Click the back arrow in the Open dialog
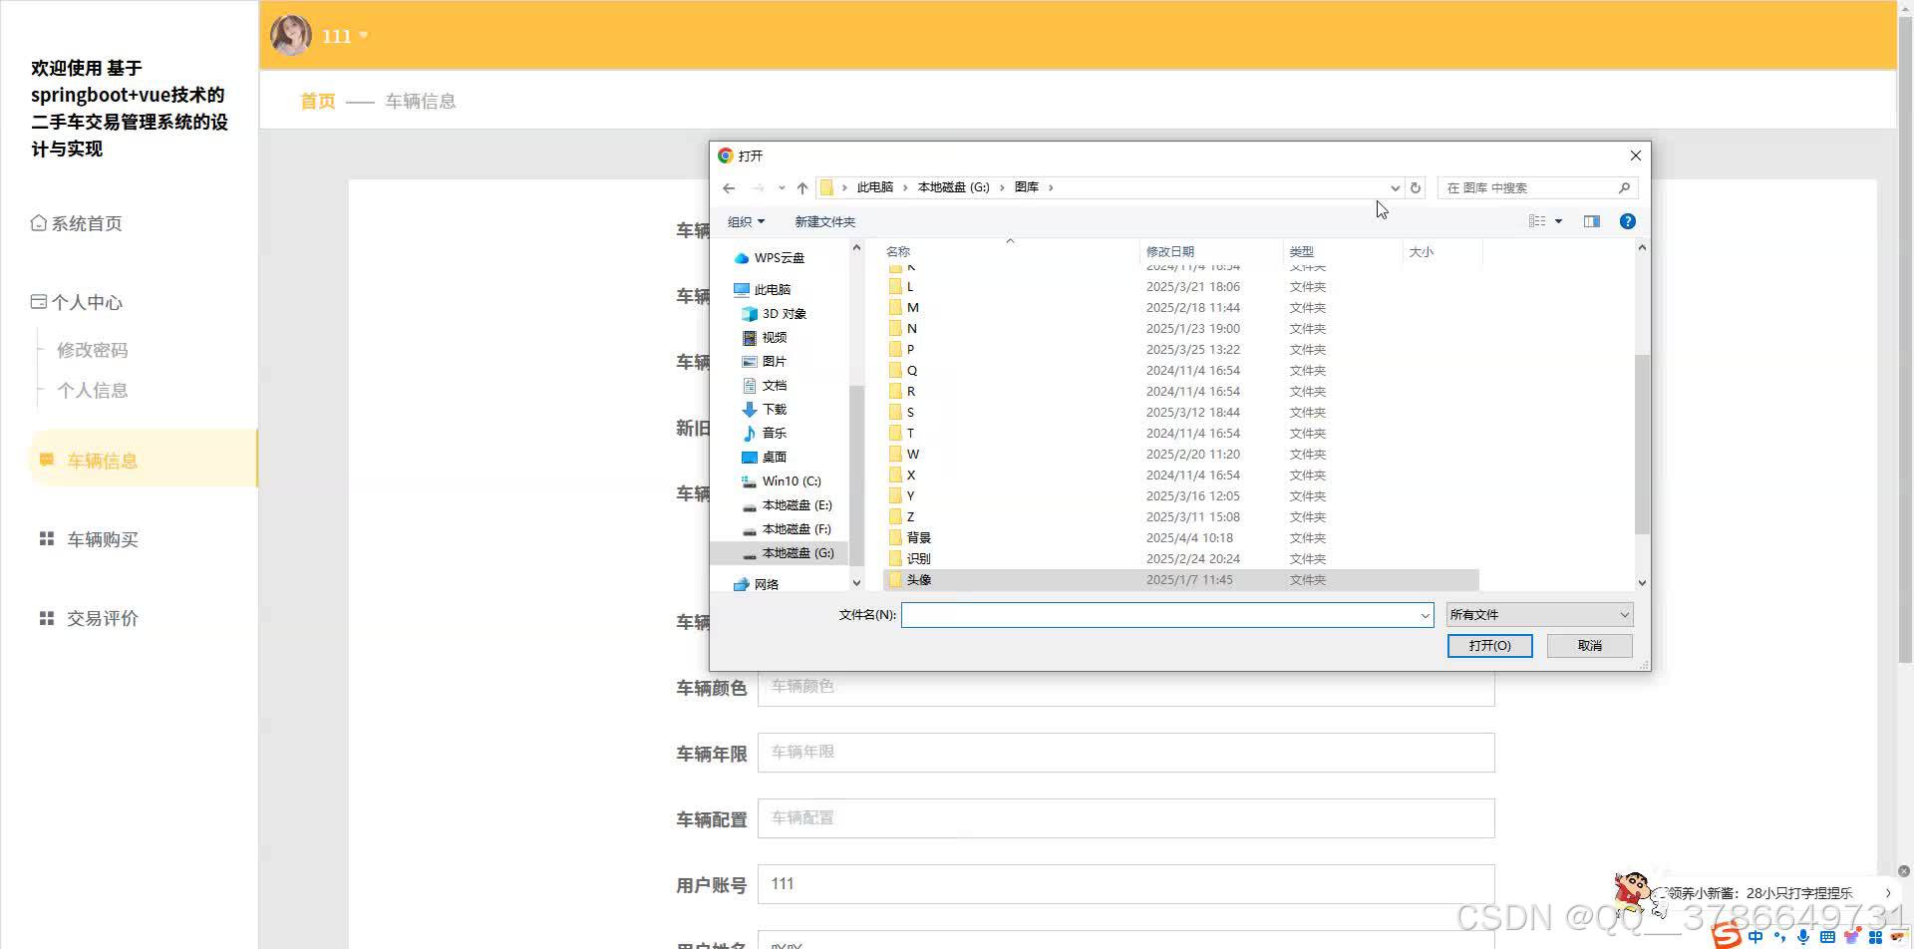Screen dimensions: 1914x949 [729, 187]
